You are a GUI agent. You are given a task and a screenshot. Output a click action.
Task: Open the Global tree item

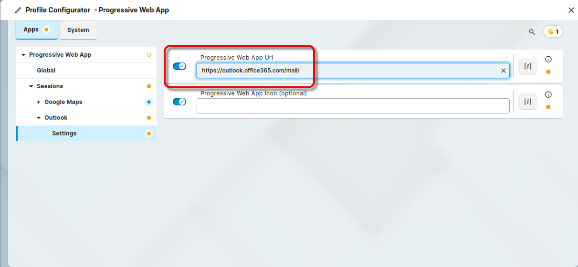[46, 71]
